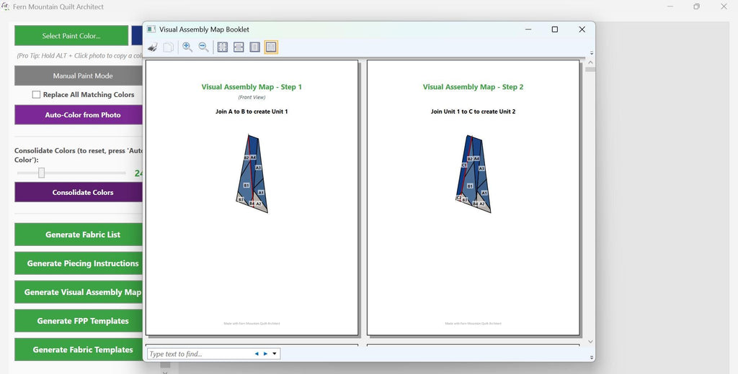Zoom in on the booklet preview
Screen dimensions: 738x374
(x=187, y=47)
